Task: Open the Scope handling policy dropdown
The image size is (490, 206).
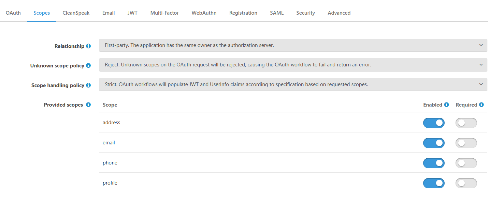Action: 293,84
